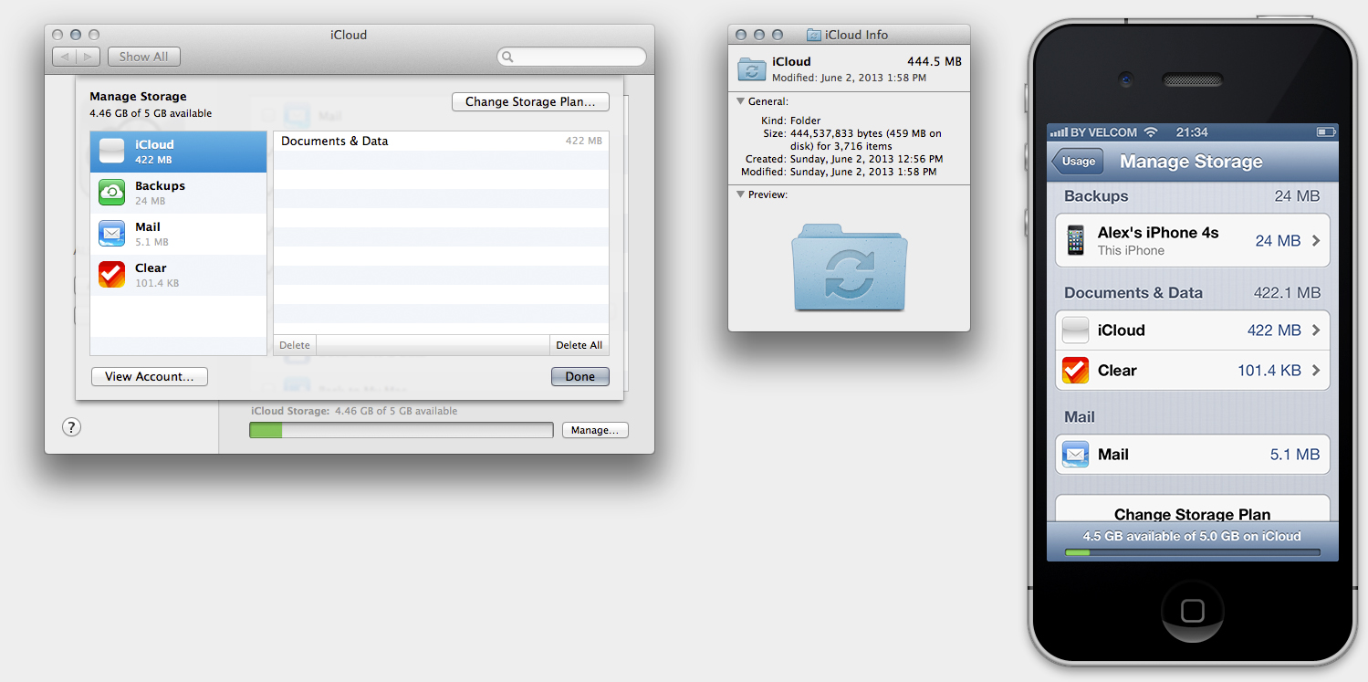Click the 'Kind: Folder' line in iCloud Info
The image size is (1368, 682).
coord(790,121)
